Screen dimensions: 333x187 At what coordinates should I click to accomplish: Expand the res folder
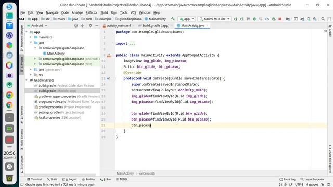click(31, 75)
